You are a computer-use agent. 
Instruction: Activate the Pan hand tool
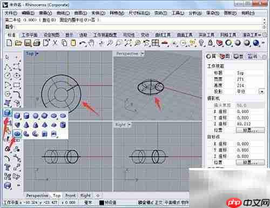coord(92,43)
